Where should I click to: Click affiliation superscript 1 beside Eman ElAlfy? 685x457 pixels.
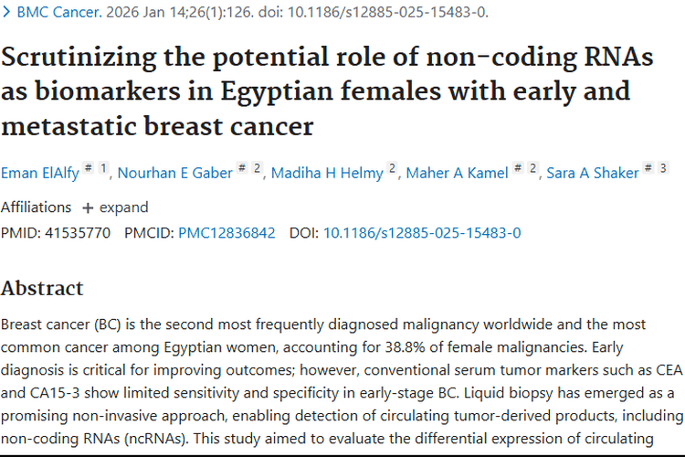[x=103, y=167]
